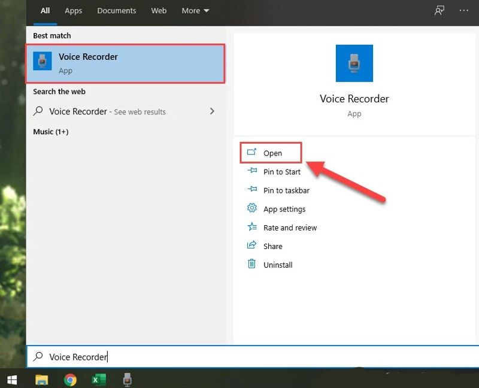The image size is (479, 388).
Task: Uninstall the Voice Recorder app
Action: 278,265
